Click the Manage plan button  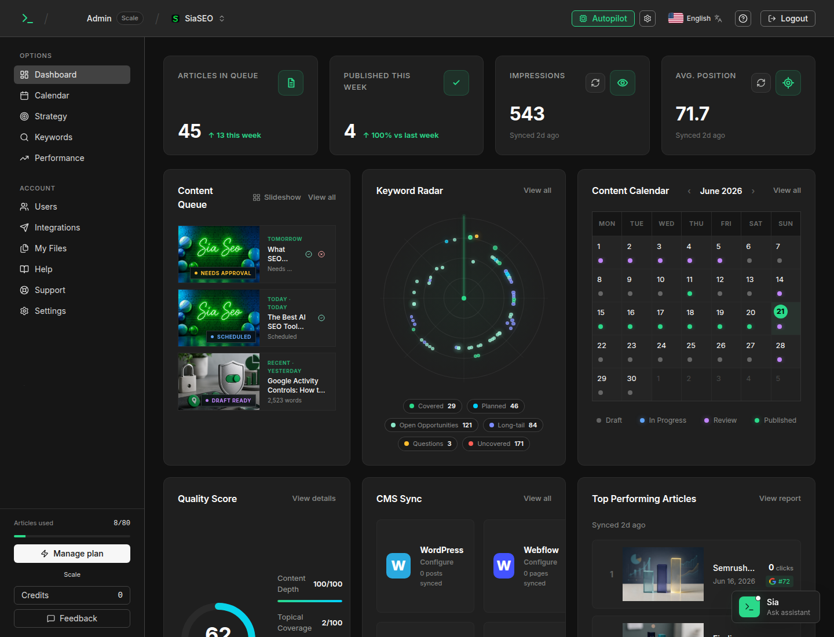[72, 554]
